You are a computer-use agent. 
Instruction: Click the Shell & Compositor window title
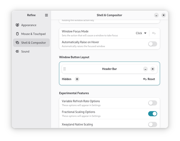(x=109, y=15)
